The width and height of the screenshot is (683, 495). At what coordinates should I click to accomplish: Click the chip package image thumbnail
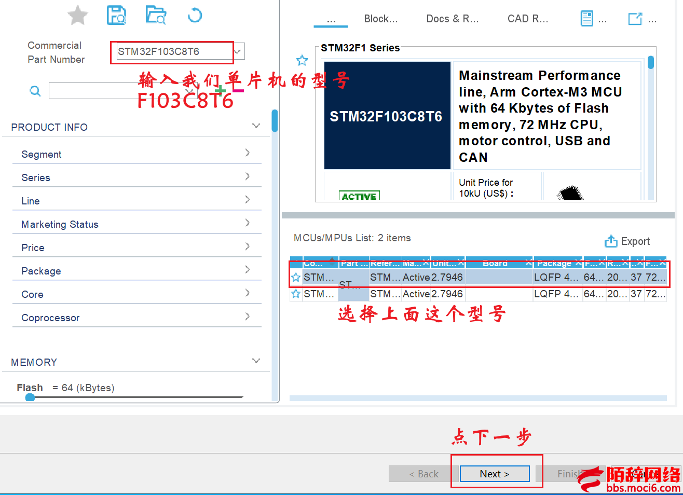(x=570, y=193)
